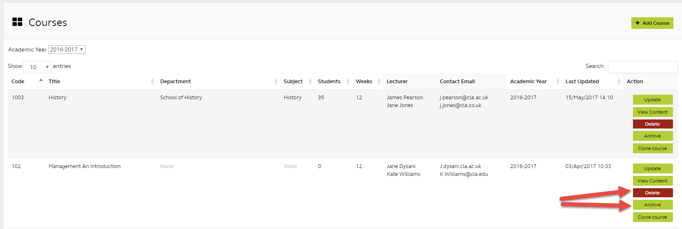The width and height of the screenshot is (682, 229).
Task: View Content of the History course
Action: point(652,112)
